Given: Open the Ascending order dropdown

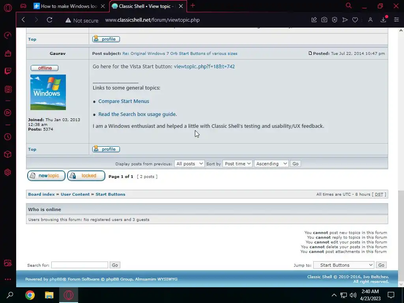Looking at the screenshot, I should click(271, 164).
